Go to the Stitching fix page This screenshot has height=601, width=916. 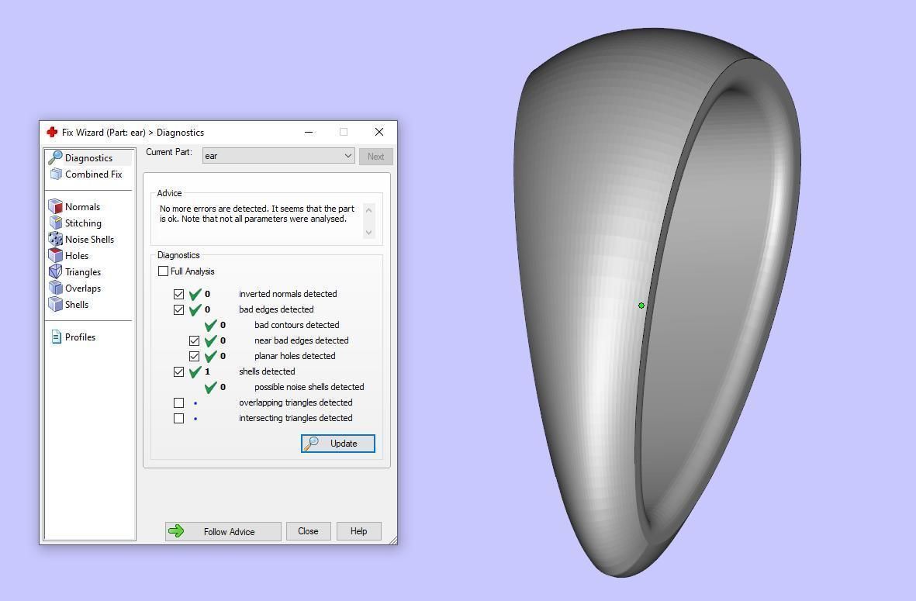coord(83,223)
